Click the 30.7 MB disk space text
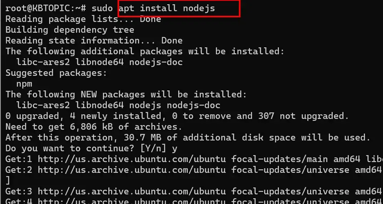 143,137
